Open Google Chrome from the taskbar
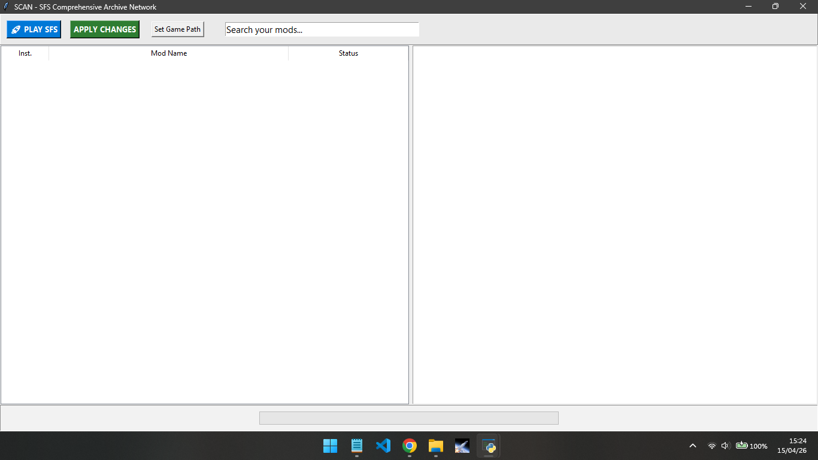Screen dimensions: 818x460 coord(410,446)
